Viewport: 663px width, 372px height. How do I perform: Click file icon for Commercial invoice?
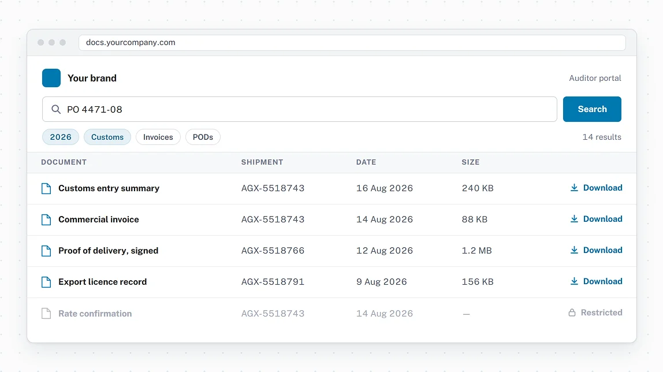(46, 220)
